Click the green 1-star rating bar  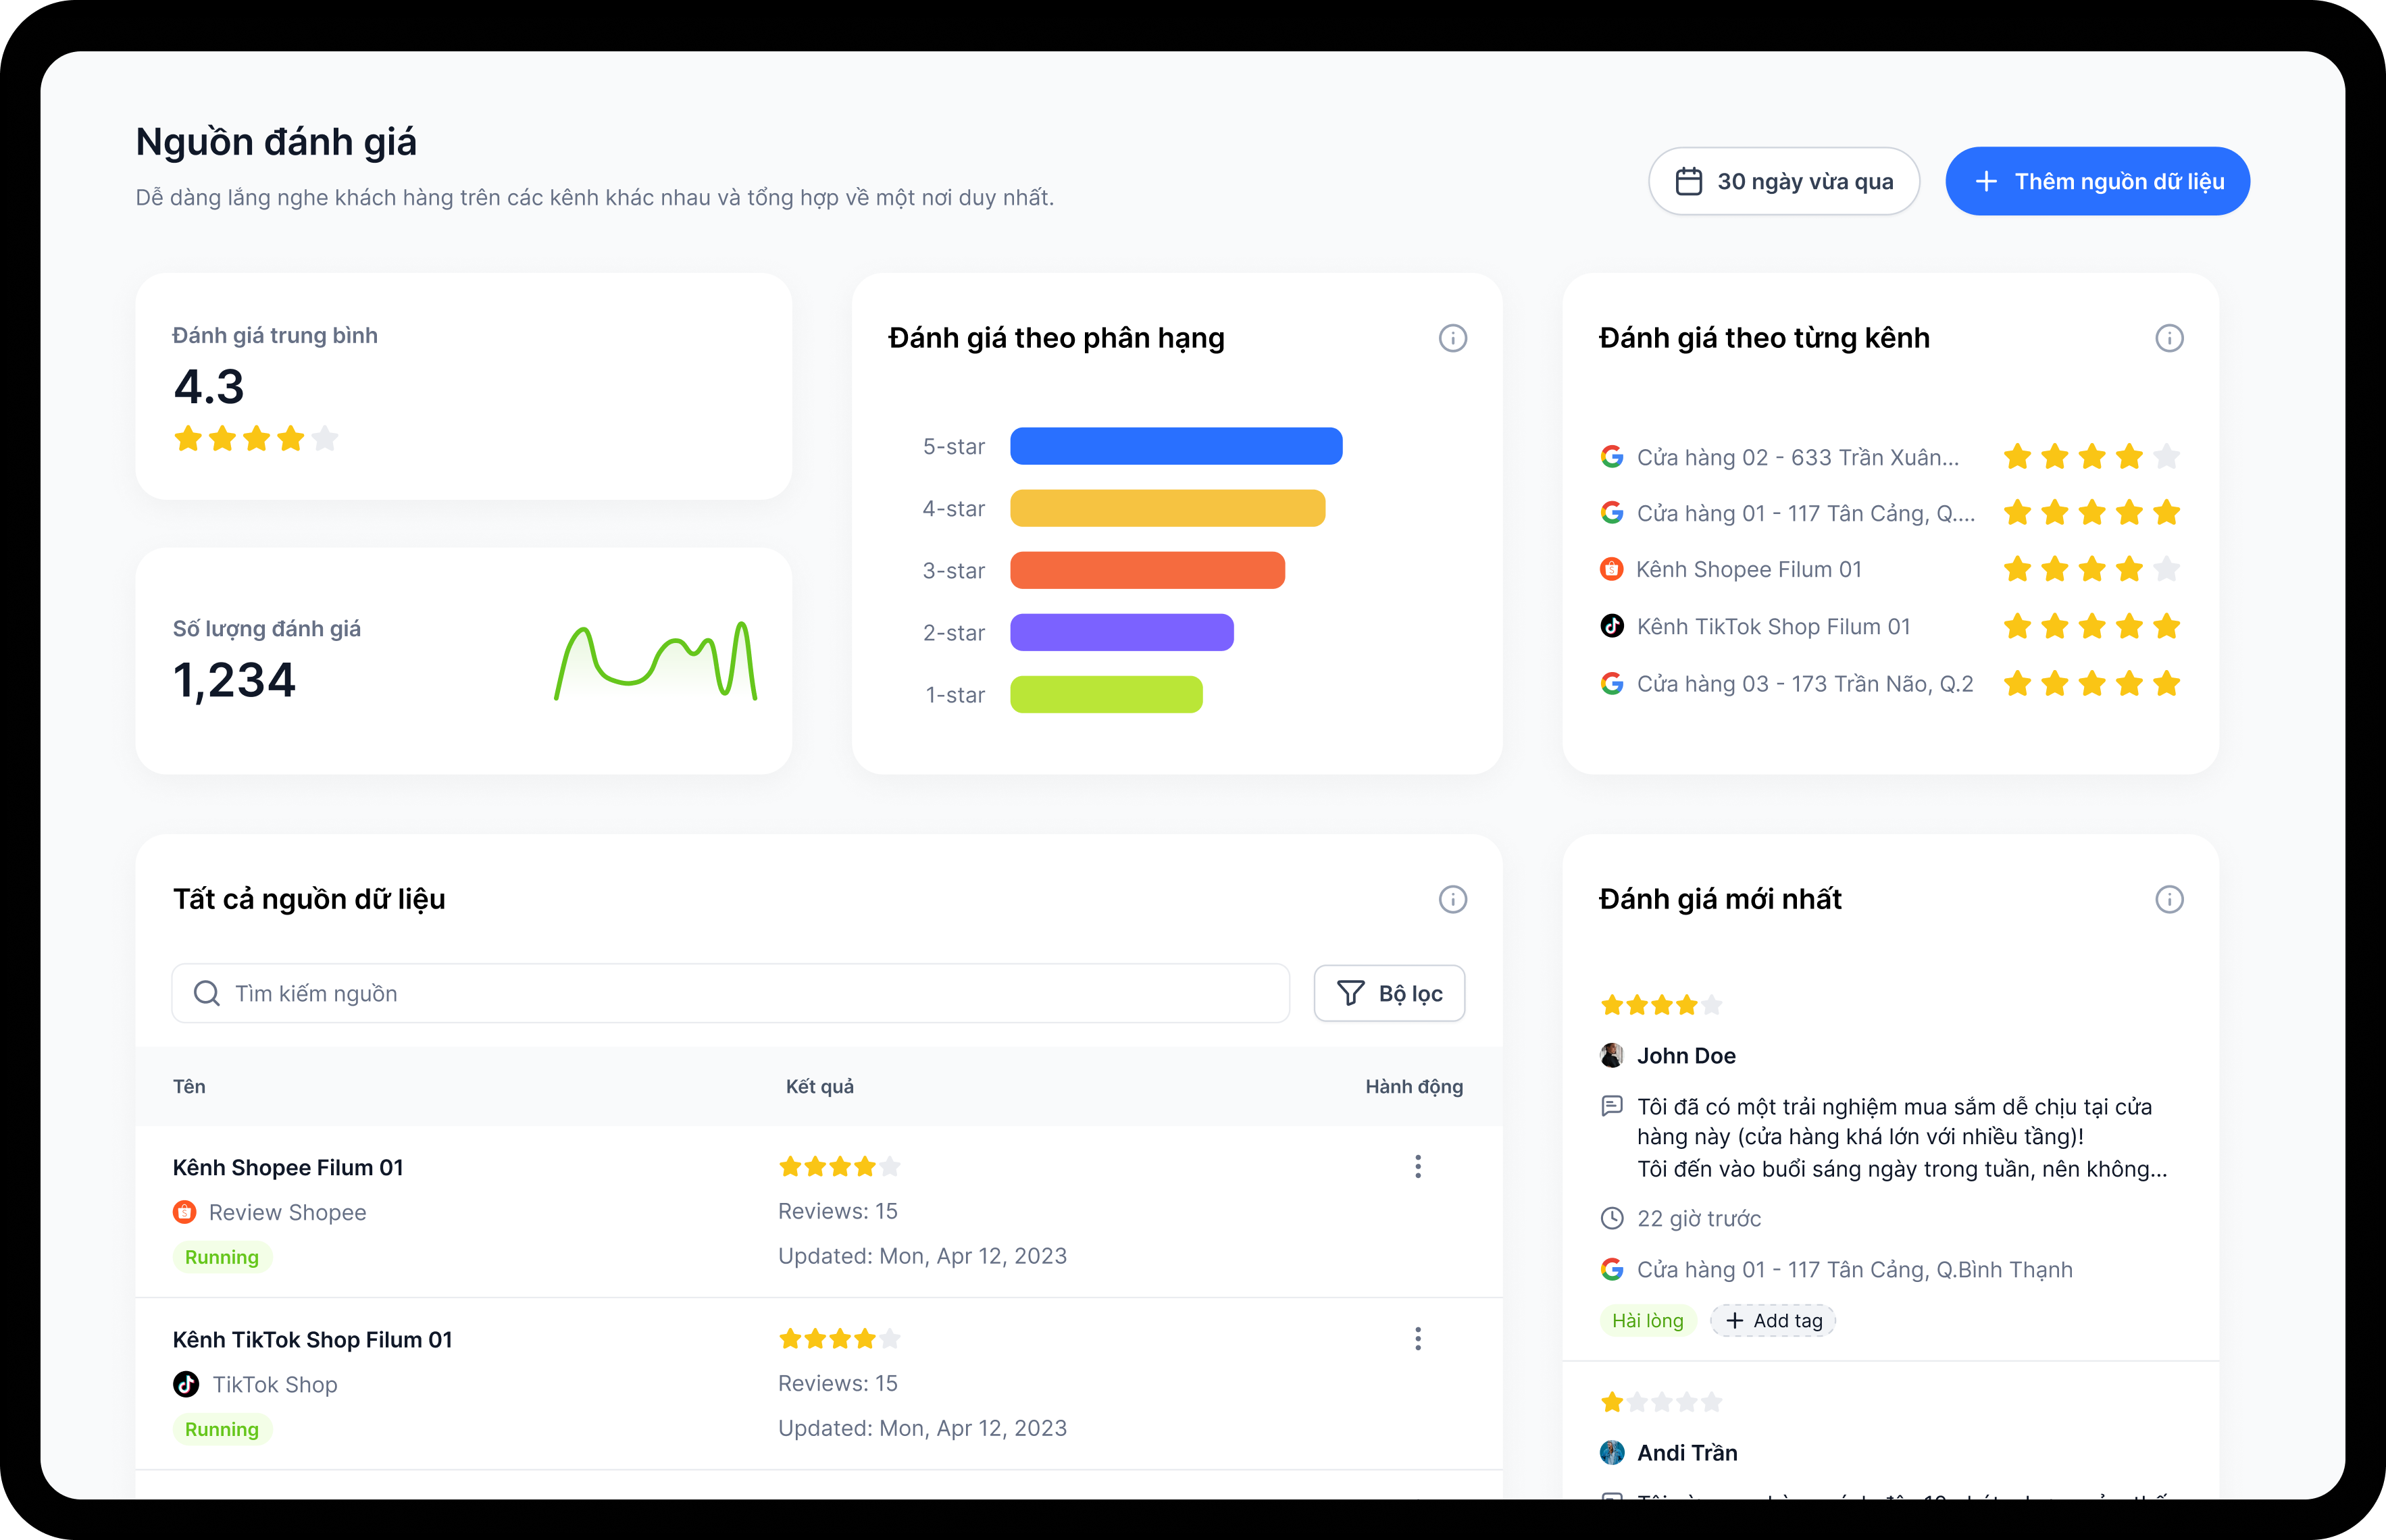coord(1106,694)
